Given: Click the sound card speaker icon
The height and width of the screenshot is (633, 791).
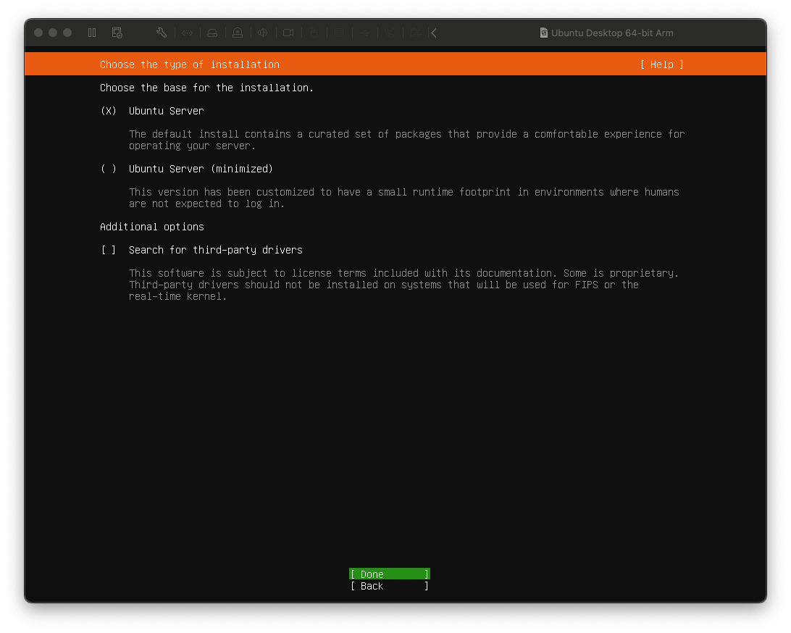Looking at the screenshot, I should coord(263,33).
